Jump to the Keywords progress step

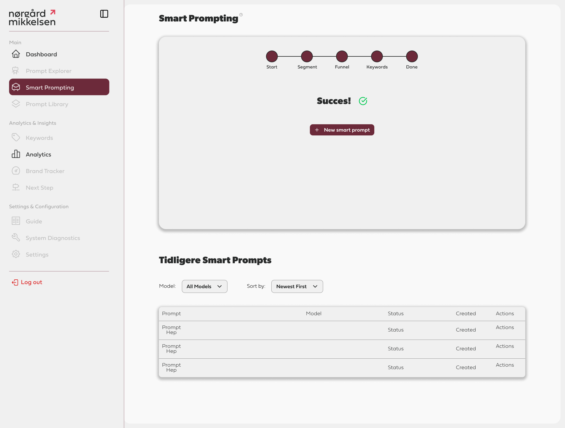(x=377, y=56)
